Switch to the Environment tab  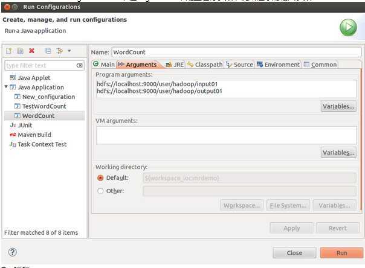[279, 65]
